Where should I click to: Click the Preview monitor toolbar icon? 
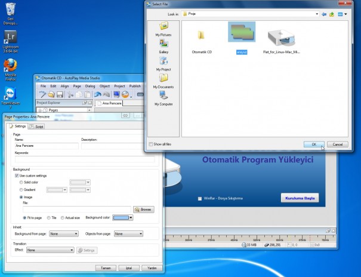point(116,94)
